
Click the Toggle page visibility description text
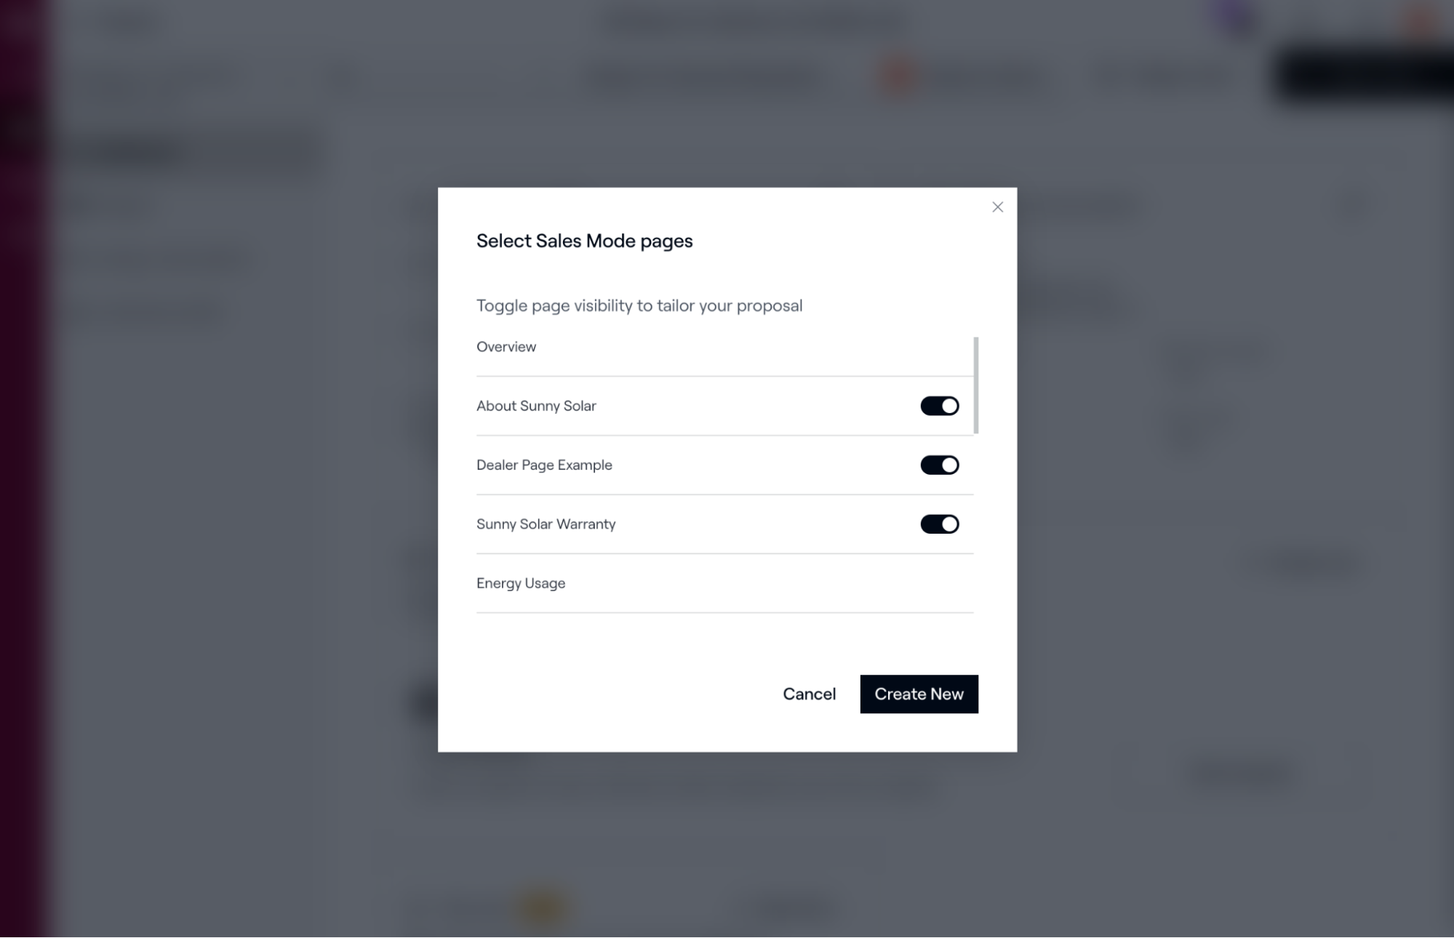pos(639,305)
